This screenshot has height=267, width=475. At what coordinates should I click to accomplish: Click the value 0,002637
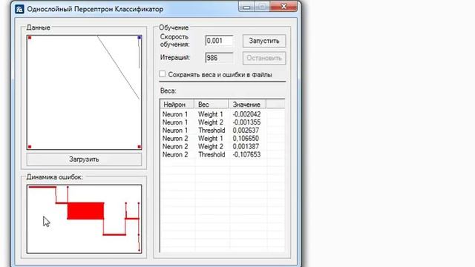(x=246, y=131)
